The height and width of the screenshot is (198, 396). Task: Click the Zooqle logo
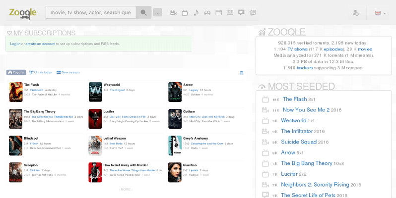(x=23, y=13)
